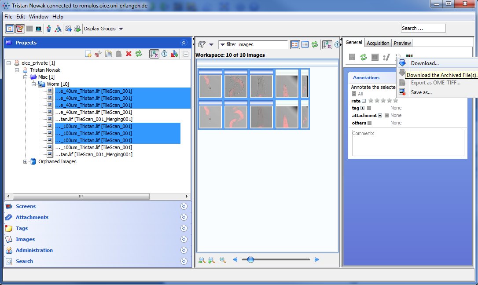Expand the Orphaned Images tree node
Image resolution: width=478 pixels, height=285 pixels.
click(x=26, y=161)
